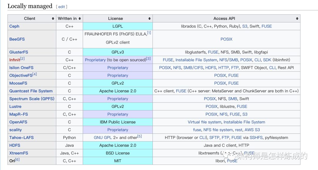Click the edit link beside Locally managed
This screenshot has height=170, width=318.
point(62,7)
